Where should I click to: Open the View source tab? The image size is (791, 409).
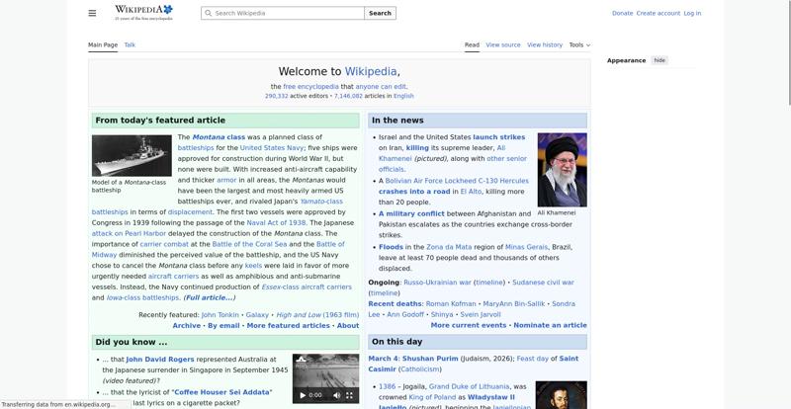(503, 44)
